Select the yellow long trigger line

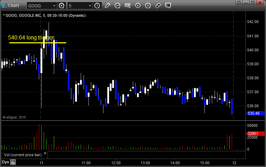click(x=38, y=43)
